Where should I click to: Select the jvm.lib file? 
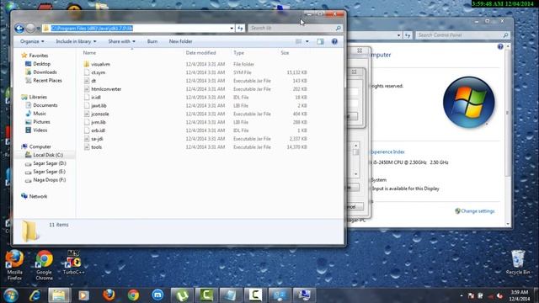[99, 122]
